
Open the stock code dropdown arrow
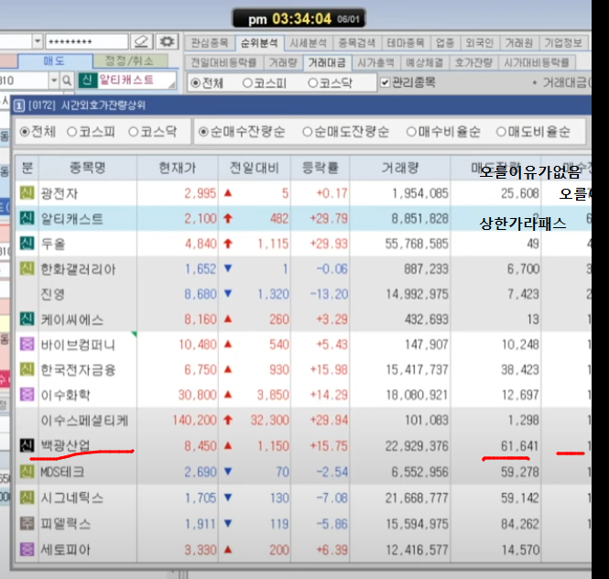click(x=54, y=81)
